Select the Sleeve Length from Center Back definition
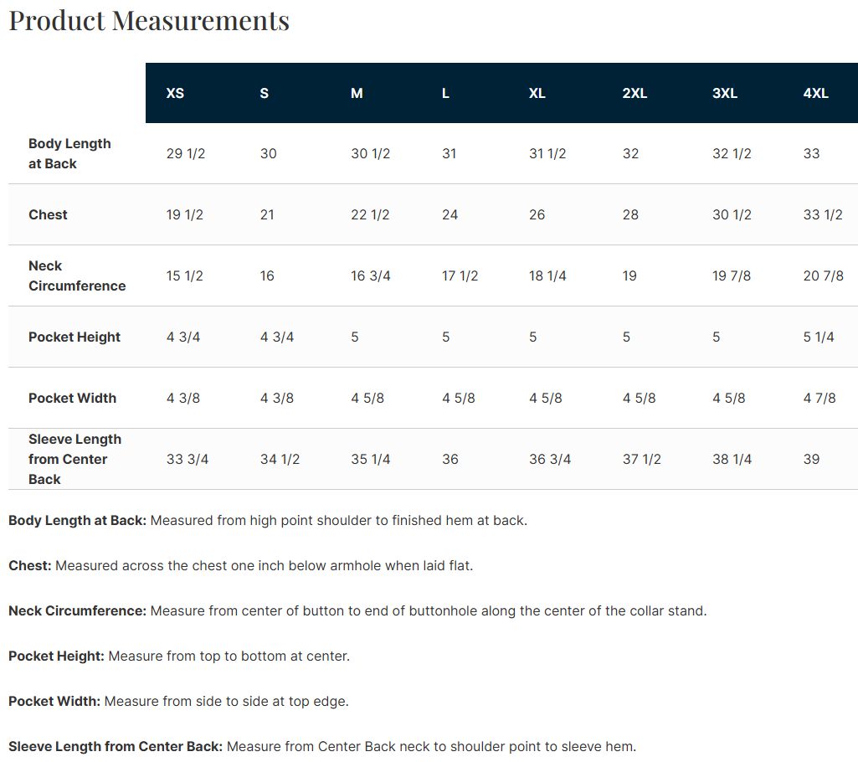This screenshot has height=762, width=858. (322, 747)
